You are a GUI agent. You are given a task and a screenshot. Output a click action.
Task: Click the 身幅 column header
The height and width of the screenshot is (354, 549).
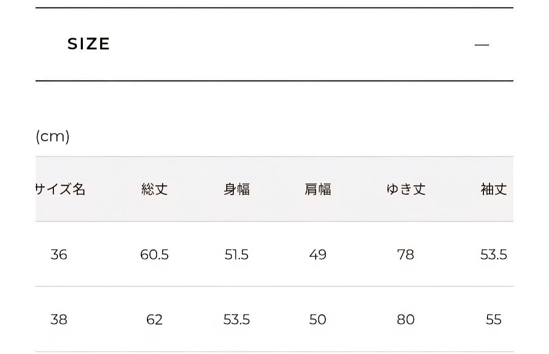[236, 189]
